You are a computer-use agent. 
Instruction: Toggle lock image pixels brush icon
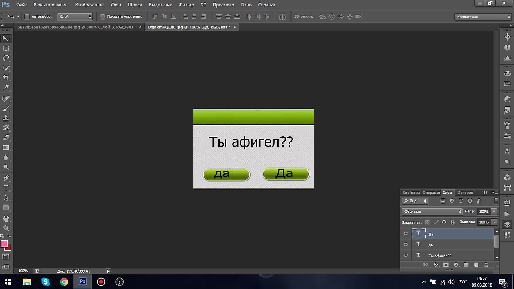(436, 222)
